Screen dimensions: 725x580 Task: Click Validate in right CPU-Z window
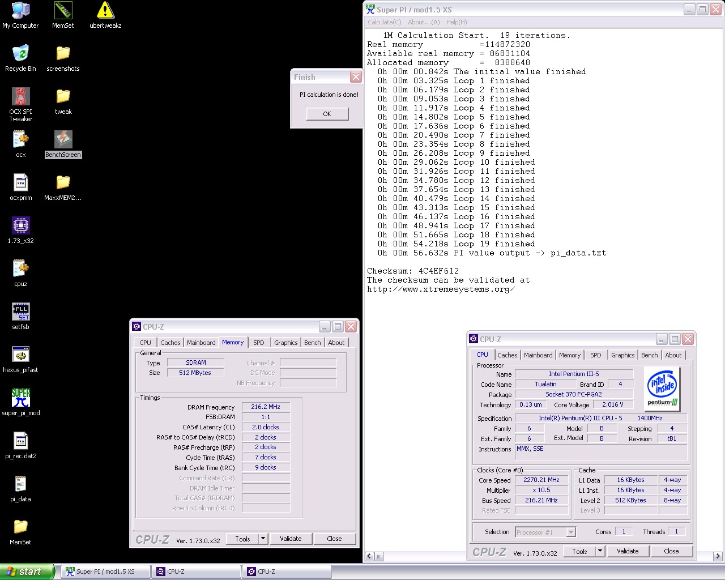(628, 551)
